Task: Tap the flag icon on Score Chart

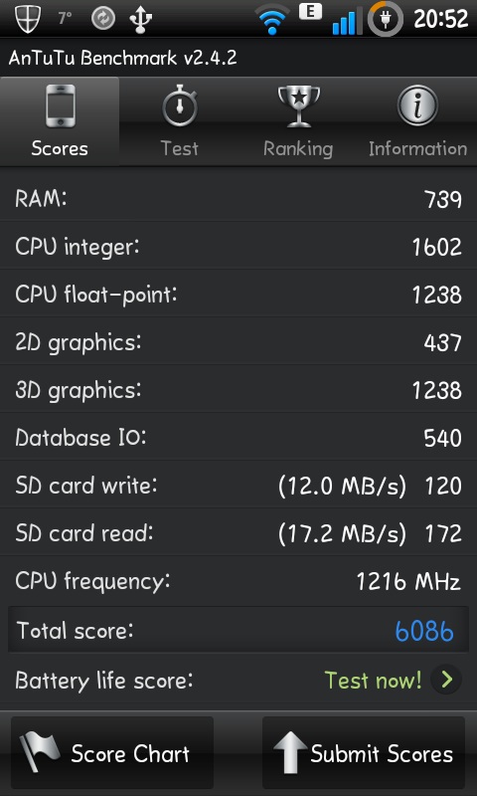Action: coord(39,751)
